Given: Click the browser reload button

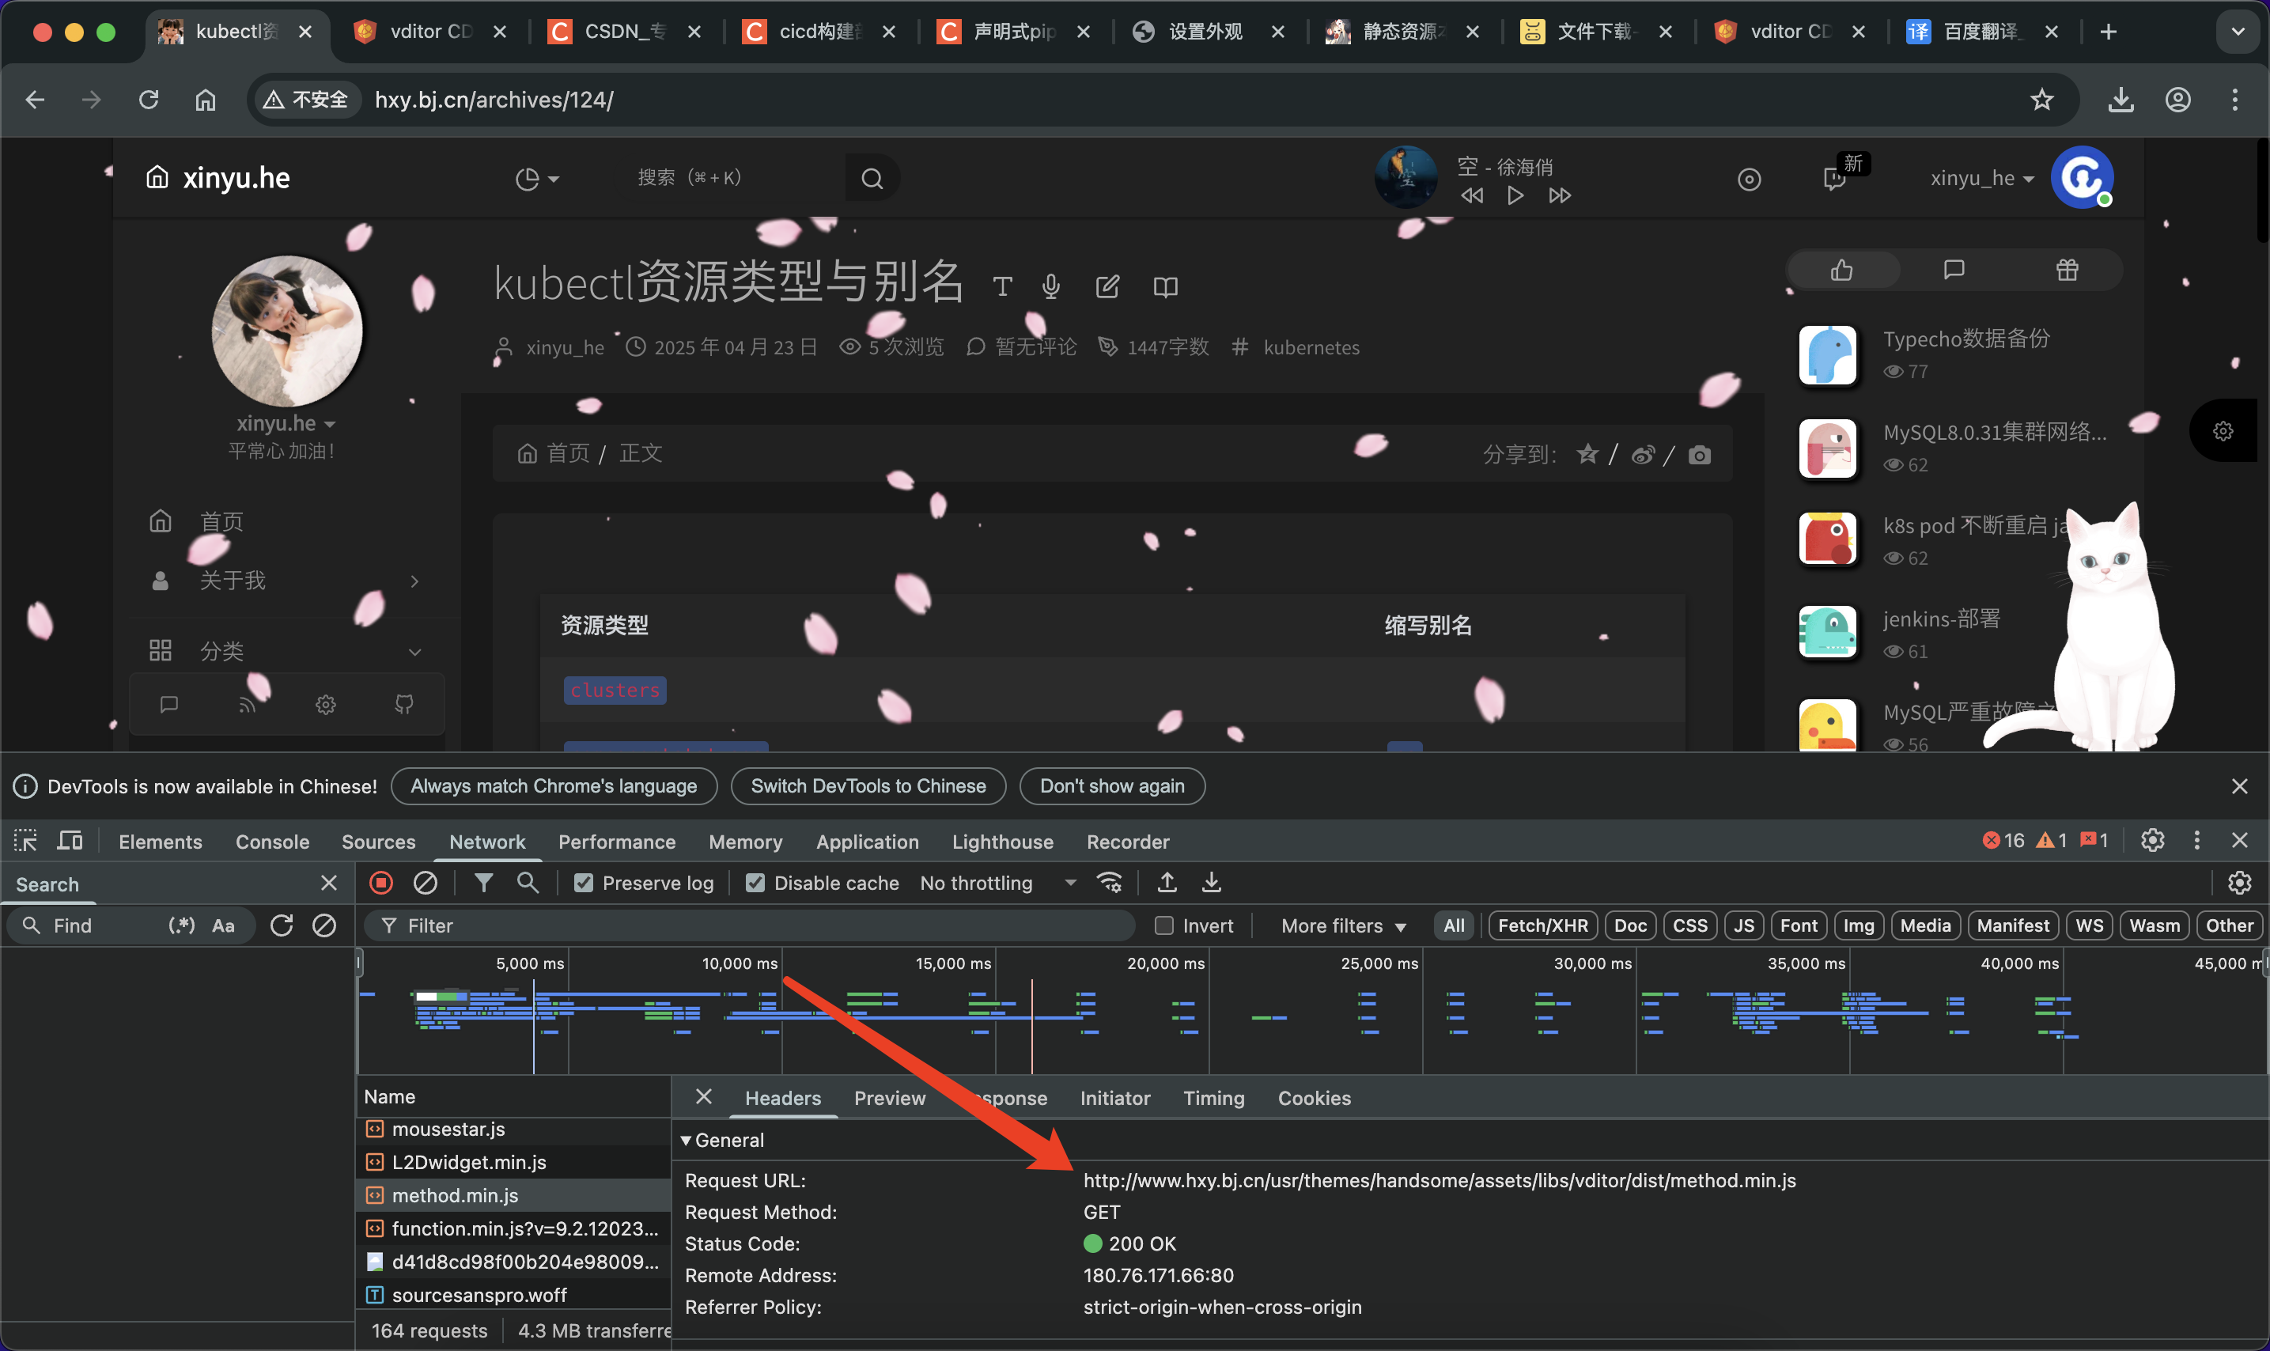Looking at the screenshot, I should pyautogui.click(x=149, y=99).
